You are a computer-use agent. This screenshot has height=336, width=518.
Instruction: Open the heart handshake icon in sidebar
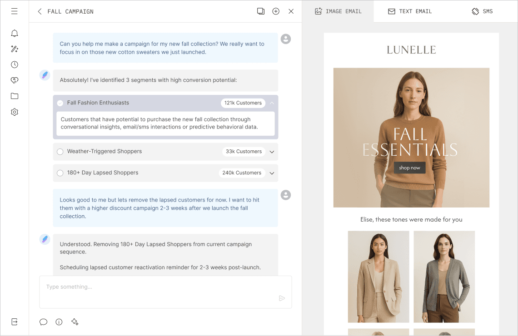pos(14,80)
